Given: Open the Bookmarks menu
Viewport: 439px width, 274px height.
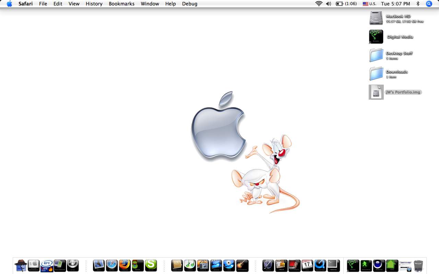Looking at the screenshot, I should click(x=122, y=4).
